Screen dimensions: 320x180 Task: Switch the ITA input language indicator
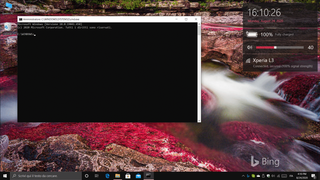[x=291, y=176]
